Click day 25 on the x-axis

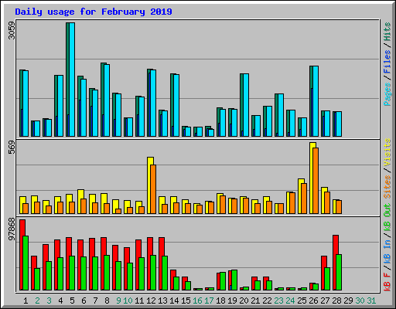(302, 301)
